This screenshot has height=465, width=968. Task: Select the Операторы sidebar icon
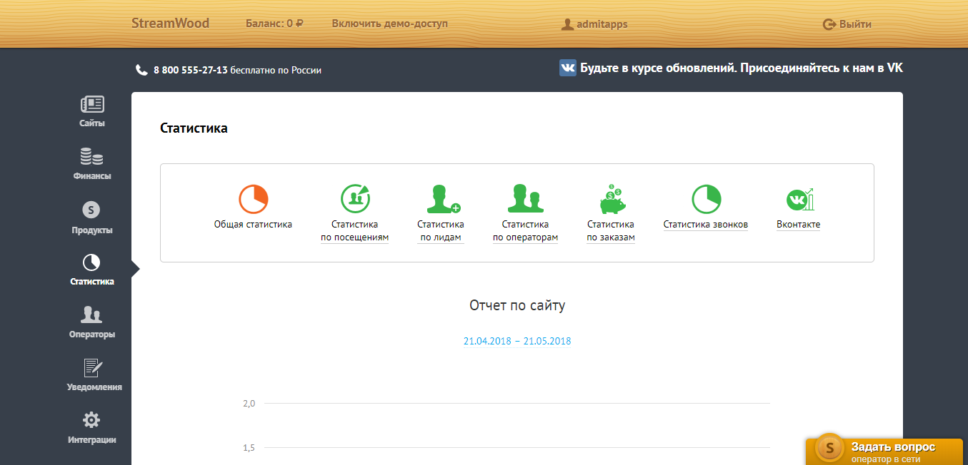pos(91,315)
